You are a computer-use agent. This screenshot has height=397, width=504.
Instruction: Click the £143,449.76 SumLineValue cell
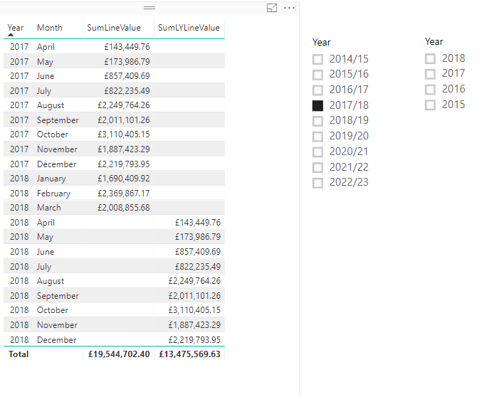(x=127, y=46)
